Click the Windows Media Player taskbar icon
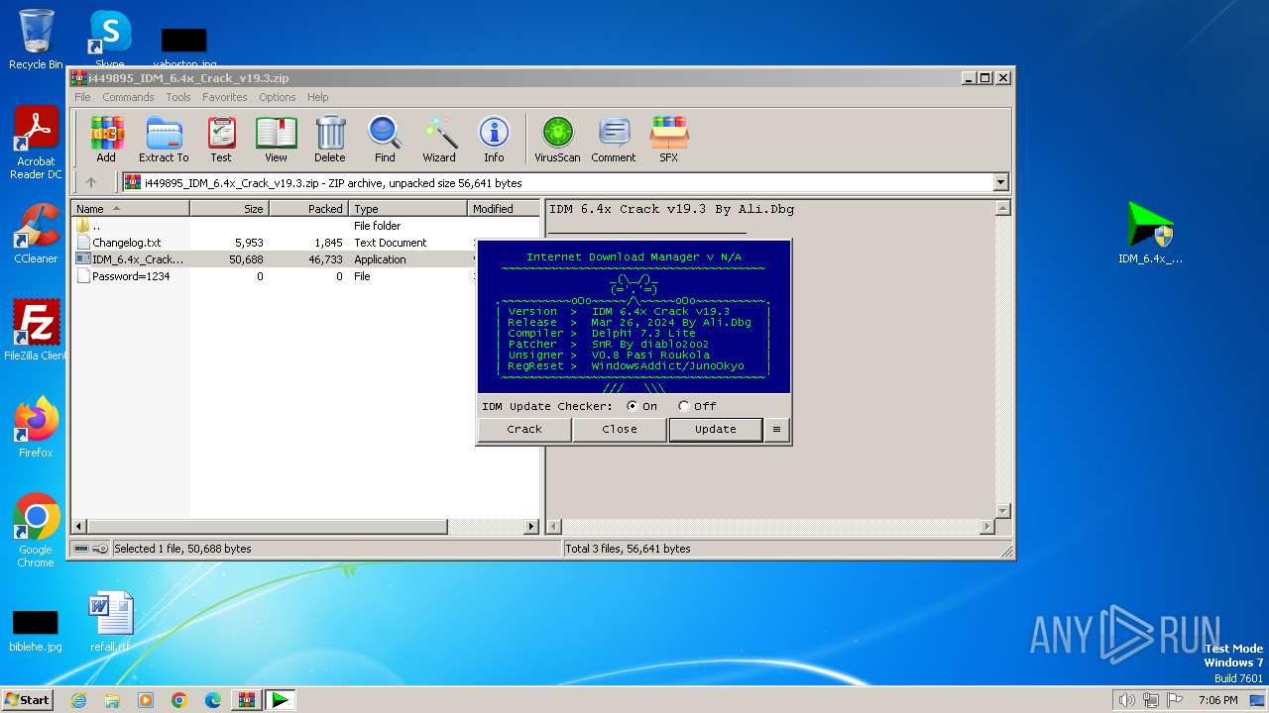Viewport: 1269px width, 713px height. click(x=146, y=700)
